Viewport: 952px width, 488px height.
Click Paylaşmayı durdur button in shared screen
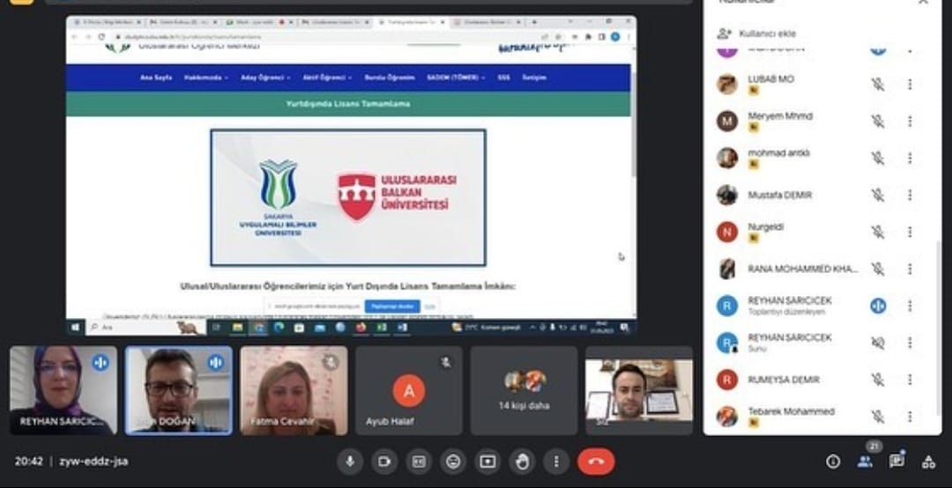[x=392, y=307]
